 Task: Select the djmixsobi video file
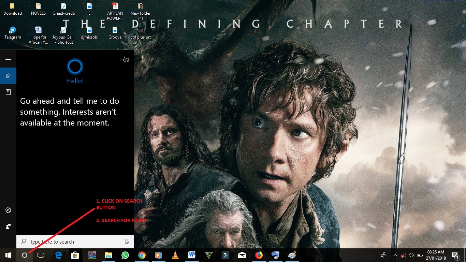[x=89, y=33]
